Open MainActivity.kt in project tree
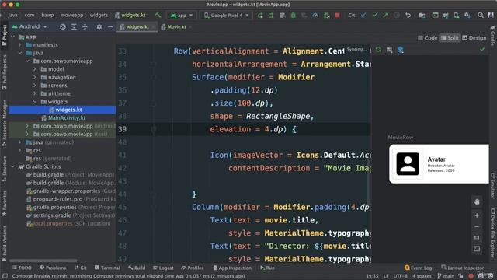 (67, 117)
